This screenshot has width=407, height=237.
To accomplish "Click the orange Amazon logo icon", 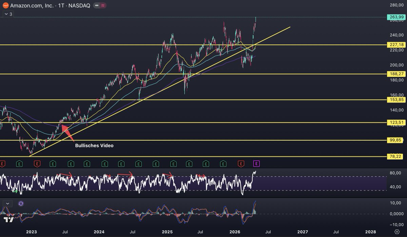I will click(5, 6).
